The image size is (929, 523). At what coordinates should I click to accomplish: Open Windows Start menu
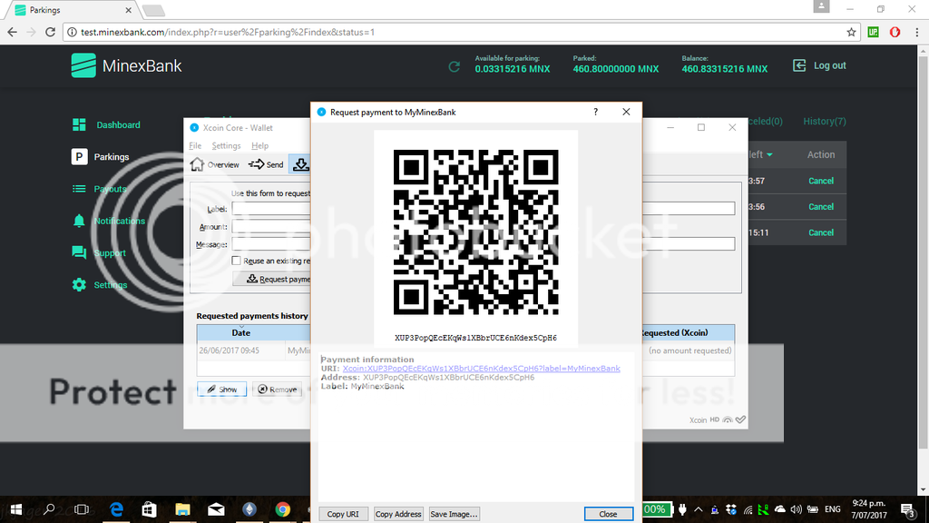coord(16,509)
